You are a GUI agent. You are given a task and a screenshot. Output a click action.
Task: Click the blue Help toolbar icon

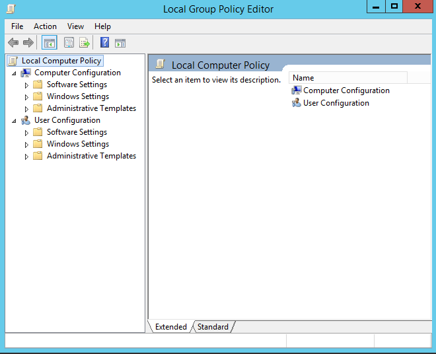[104, 43]
